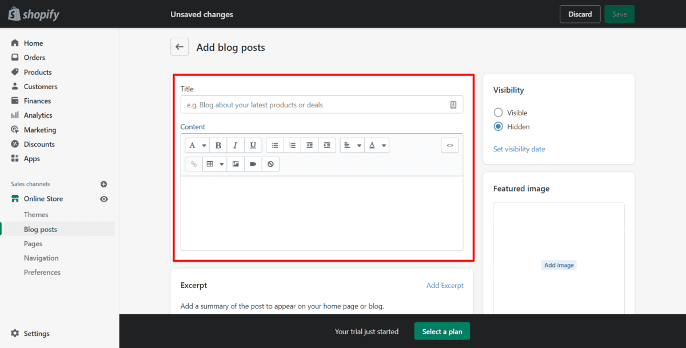Open Settings gear in sidebar
The image size is (686, 348).
tap(15, 333)
